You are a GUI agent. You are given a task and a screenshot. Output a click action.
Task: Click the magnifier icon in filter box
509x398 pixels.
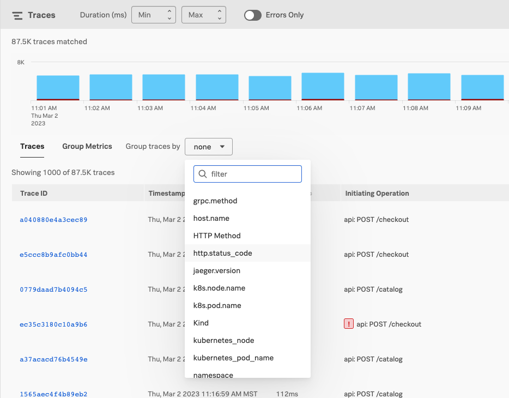coord(203,174)
